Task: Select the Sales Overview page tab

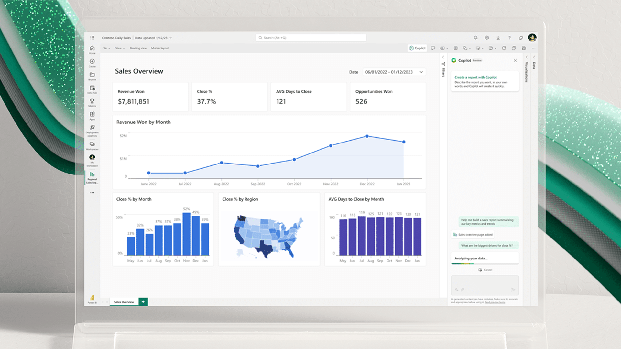Action: pos(124,302)
